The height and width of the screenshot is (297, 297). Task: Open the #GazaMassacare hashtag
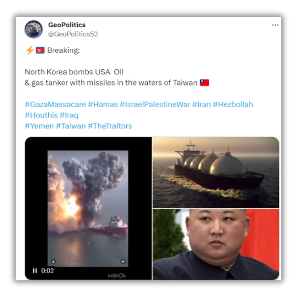[x=55, y=105]
